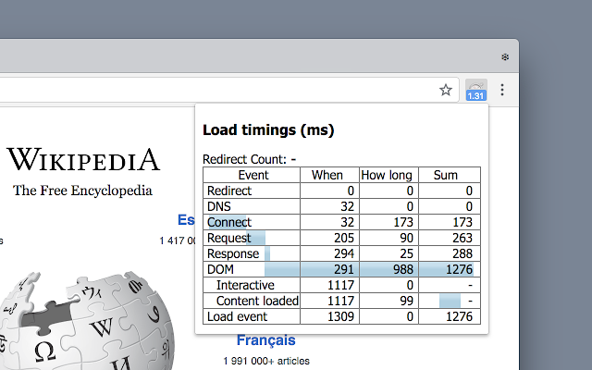Click the snowflake icon in title bar
Viewport: 592px width, 370px height.
pos(505,57)
